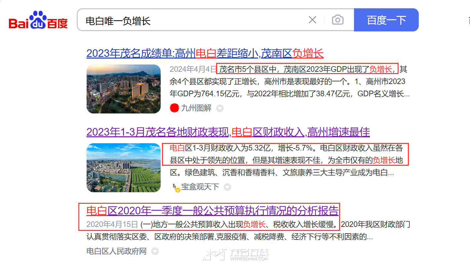
Task: Open the 电白区人民政府网 source link
Action: [116, 251]
